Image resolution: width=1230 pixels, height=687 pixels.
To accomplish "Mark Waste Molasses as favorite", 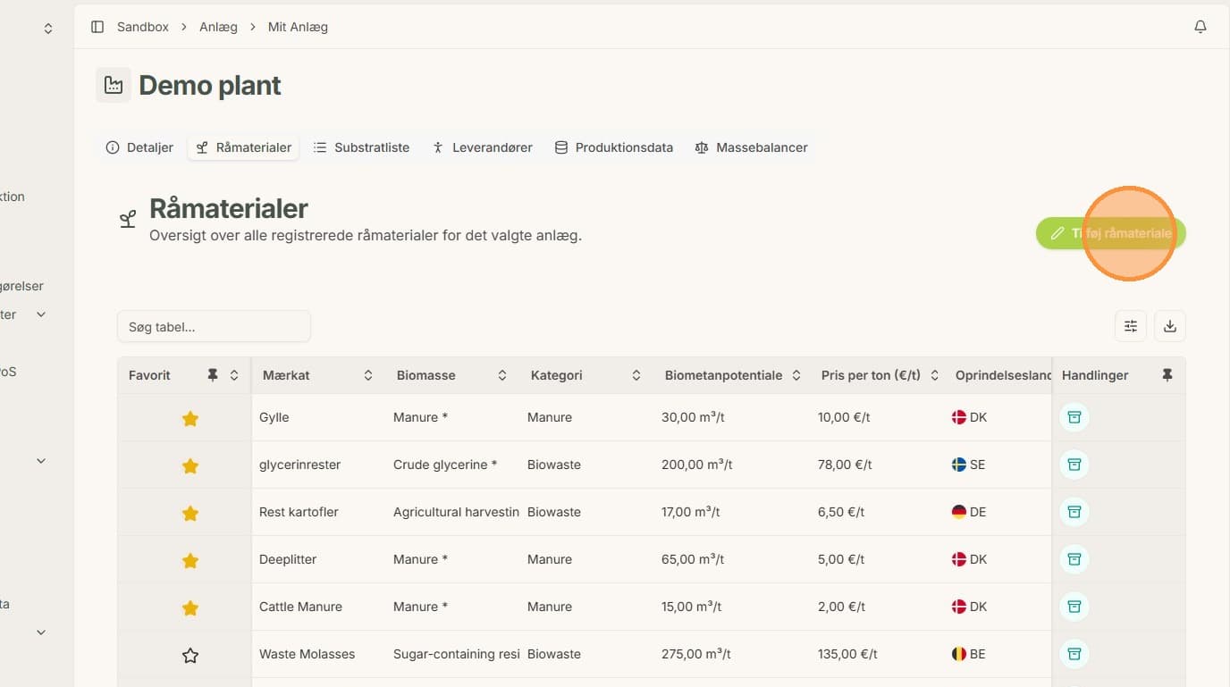I will 190,655.
